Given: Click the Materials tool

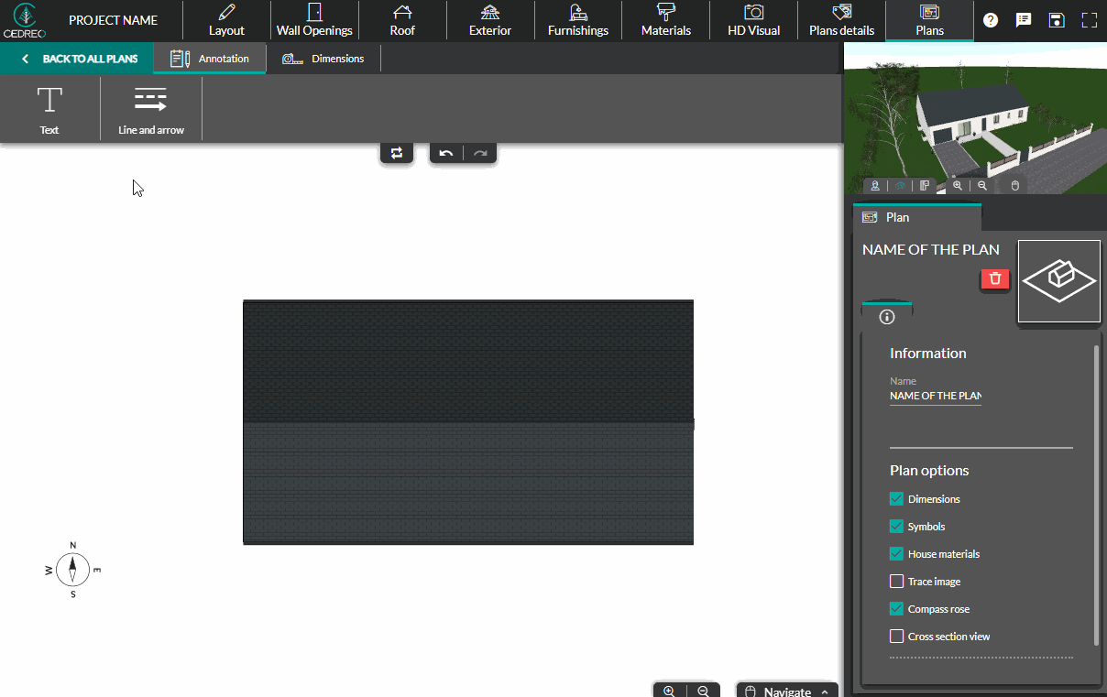Looking at the screenshot, I should 665,19.
